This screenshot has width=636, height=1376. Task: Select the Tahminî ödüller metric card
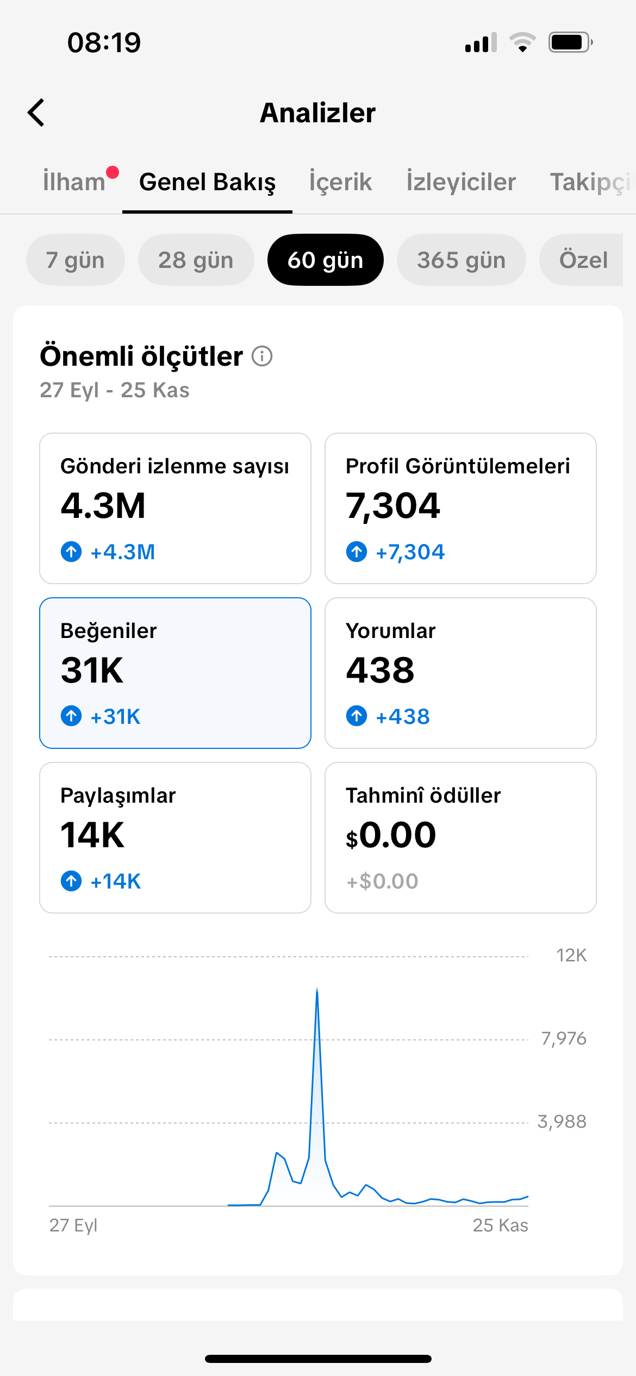(x=460, y=837)
